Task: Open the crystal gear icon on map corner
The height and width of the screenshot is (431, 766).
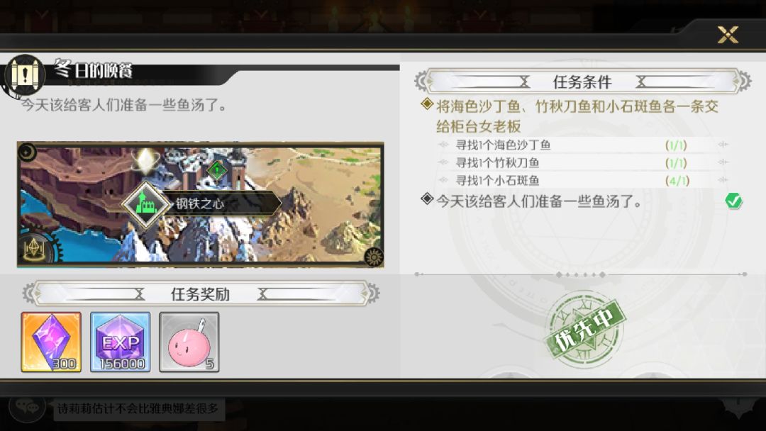Action: (35, 249)
